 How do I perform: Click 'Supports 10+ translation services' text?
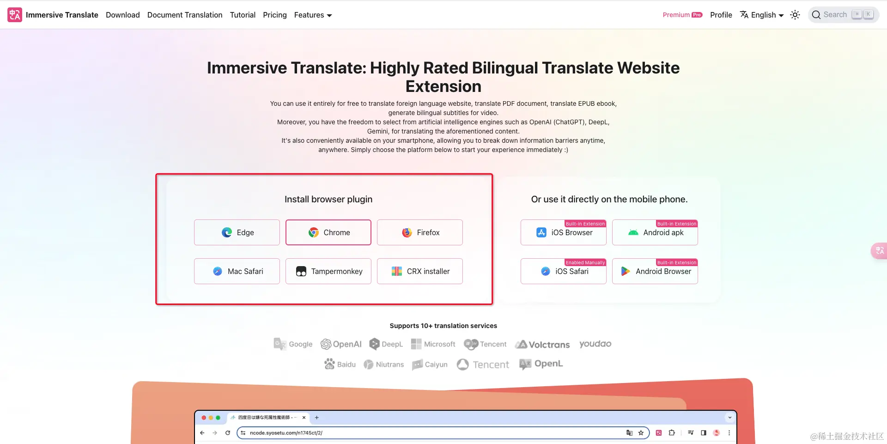443,326
